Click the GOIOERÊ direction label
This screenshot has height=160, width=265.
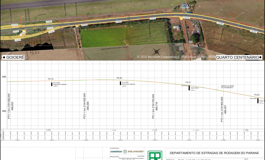(x=14, y=57)
